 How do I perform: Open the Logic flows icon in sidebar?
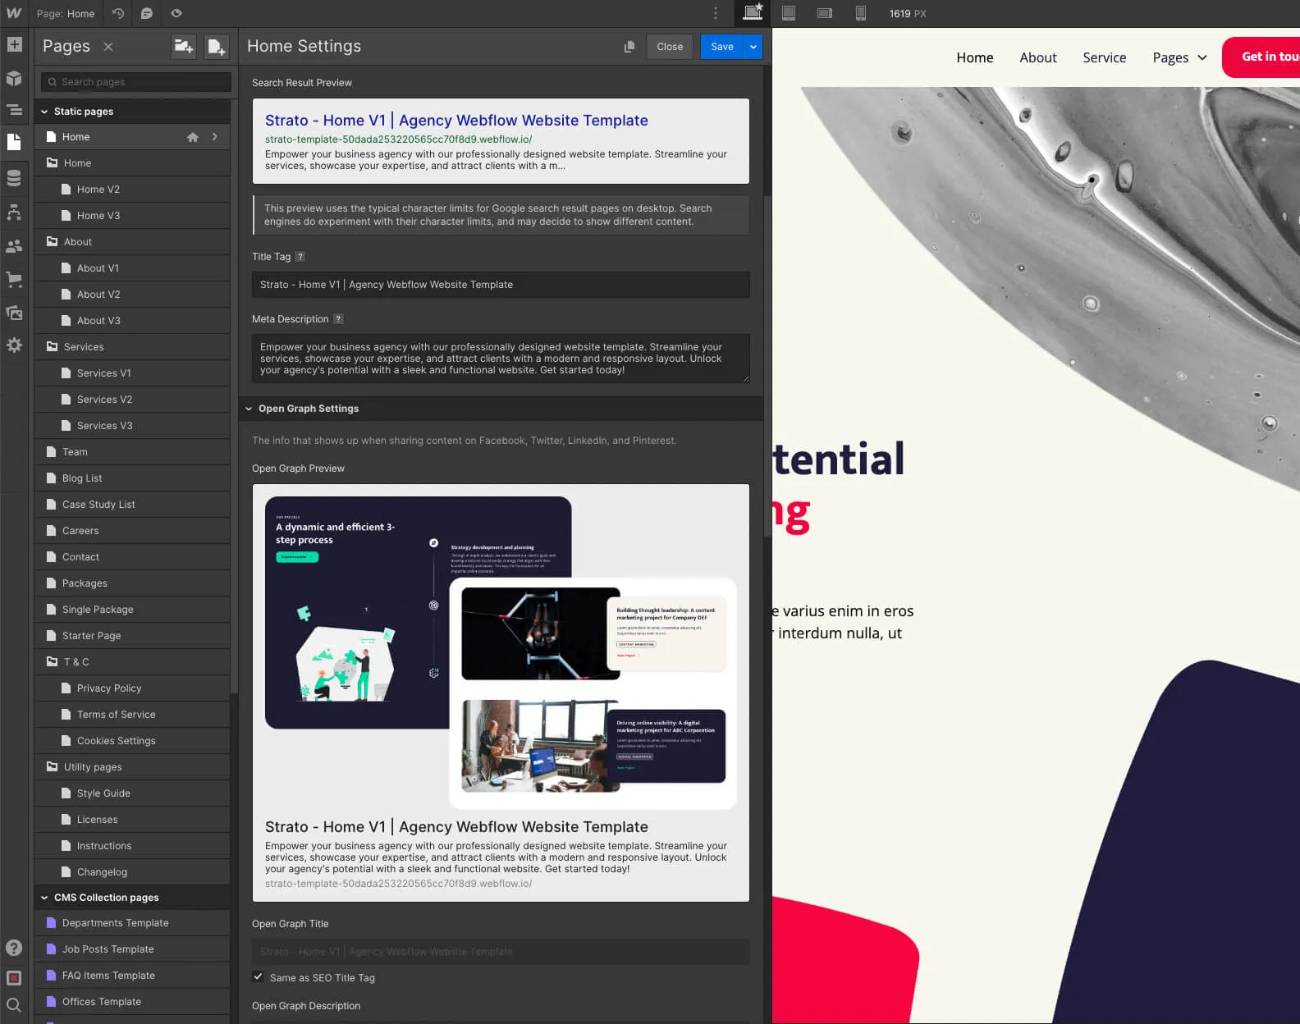coord(14,213)
